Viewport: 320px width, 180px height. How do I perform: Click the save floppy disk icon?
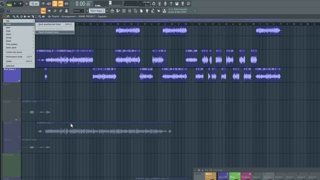tap(176, 3)
